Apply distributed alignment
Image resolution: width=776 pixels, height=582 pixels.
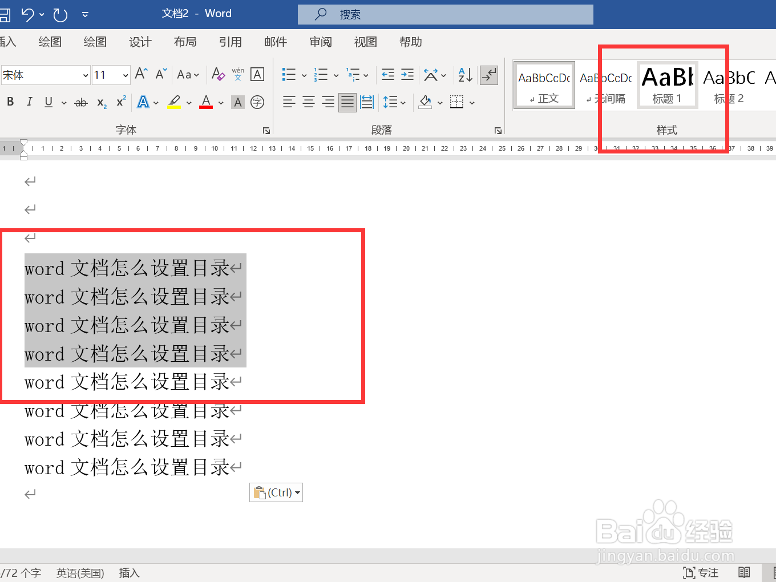(367, 102)
